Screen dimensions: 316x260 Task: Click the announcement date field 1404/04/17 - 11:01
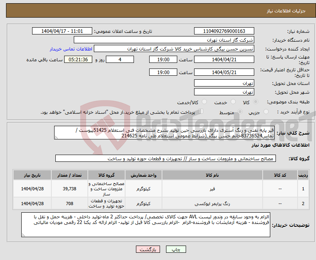(x=62, y=31)
